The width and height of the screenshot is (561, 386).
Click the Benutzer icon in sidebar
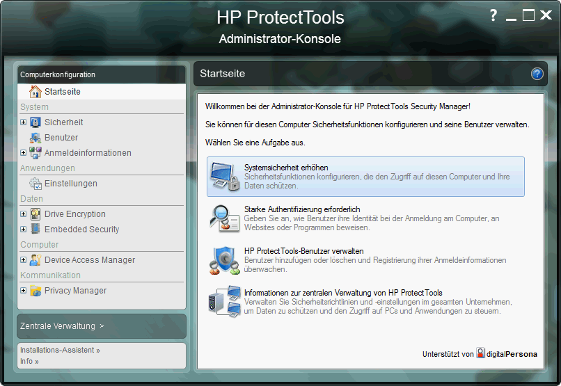click(35, 138)
